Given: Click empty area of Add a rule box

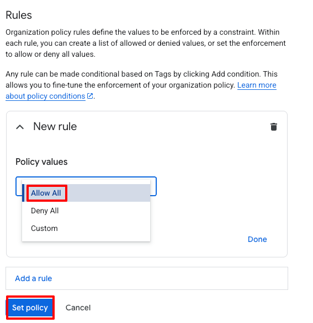Looking at the screenshot, I should (169, 278).
